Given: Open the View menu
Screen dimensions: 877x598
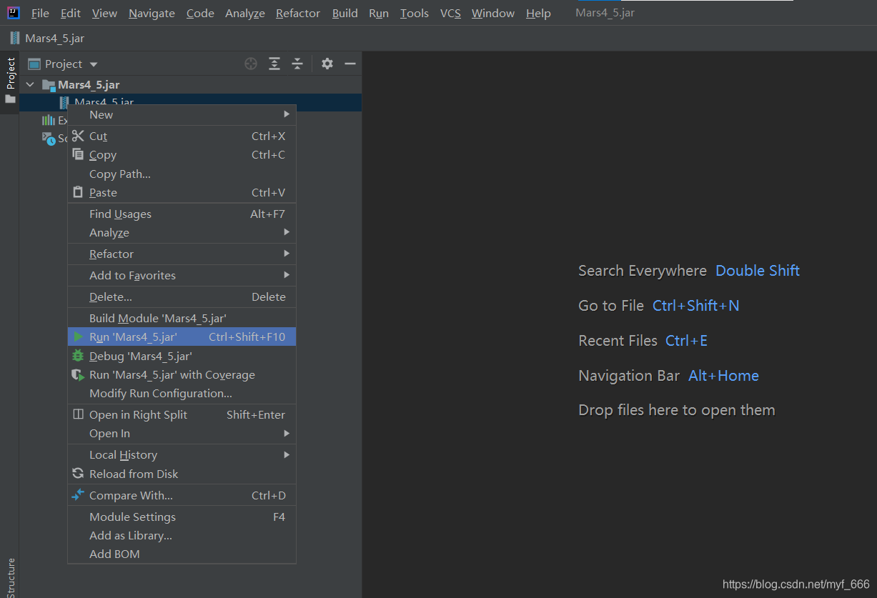Looking at the screenshot, I should pos(104,13).
